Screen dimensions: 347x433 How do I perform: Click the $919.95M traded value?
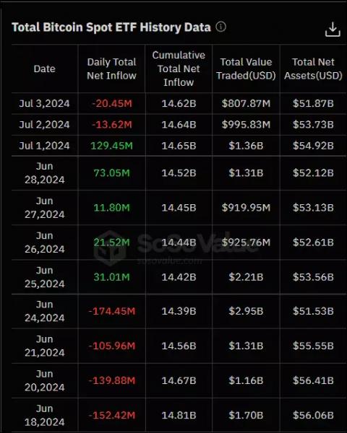pos(246,208)
